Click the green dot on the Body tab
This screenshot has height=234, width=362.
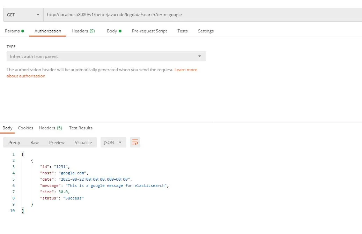(x=120, y=31)
